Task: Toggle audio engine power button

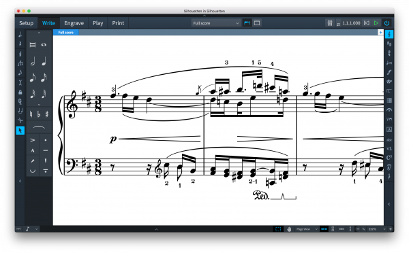Action: 387,23
